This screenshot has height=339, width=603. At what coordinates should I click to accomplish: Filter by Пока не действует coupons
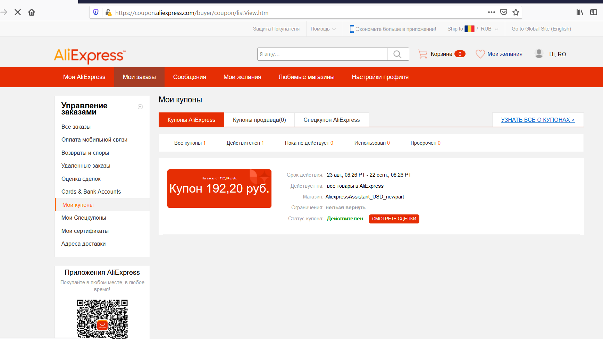click(309, 143)
